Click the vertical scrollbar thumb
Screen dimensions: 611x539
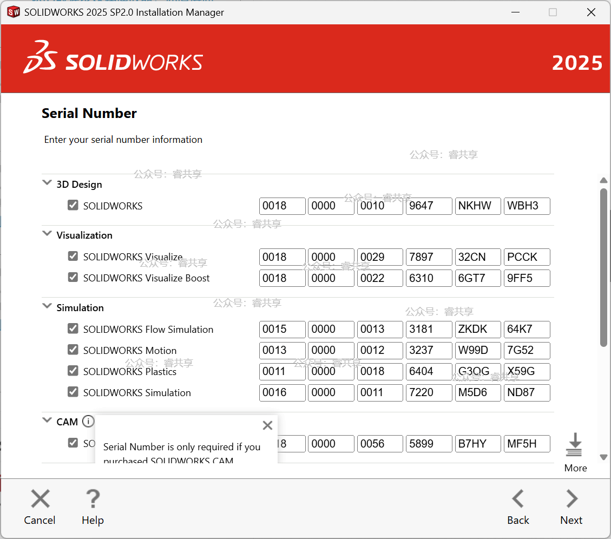point(603,267)
